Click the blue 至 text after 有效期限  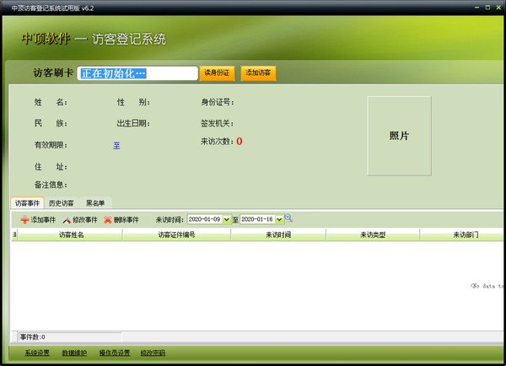coord(116,146)
